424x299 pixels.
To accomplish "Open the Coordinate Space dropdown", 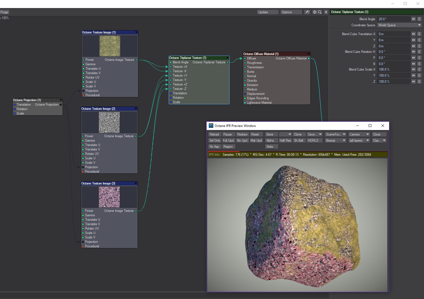I will (399, 25).
